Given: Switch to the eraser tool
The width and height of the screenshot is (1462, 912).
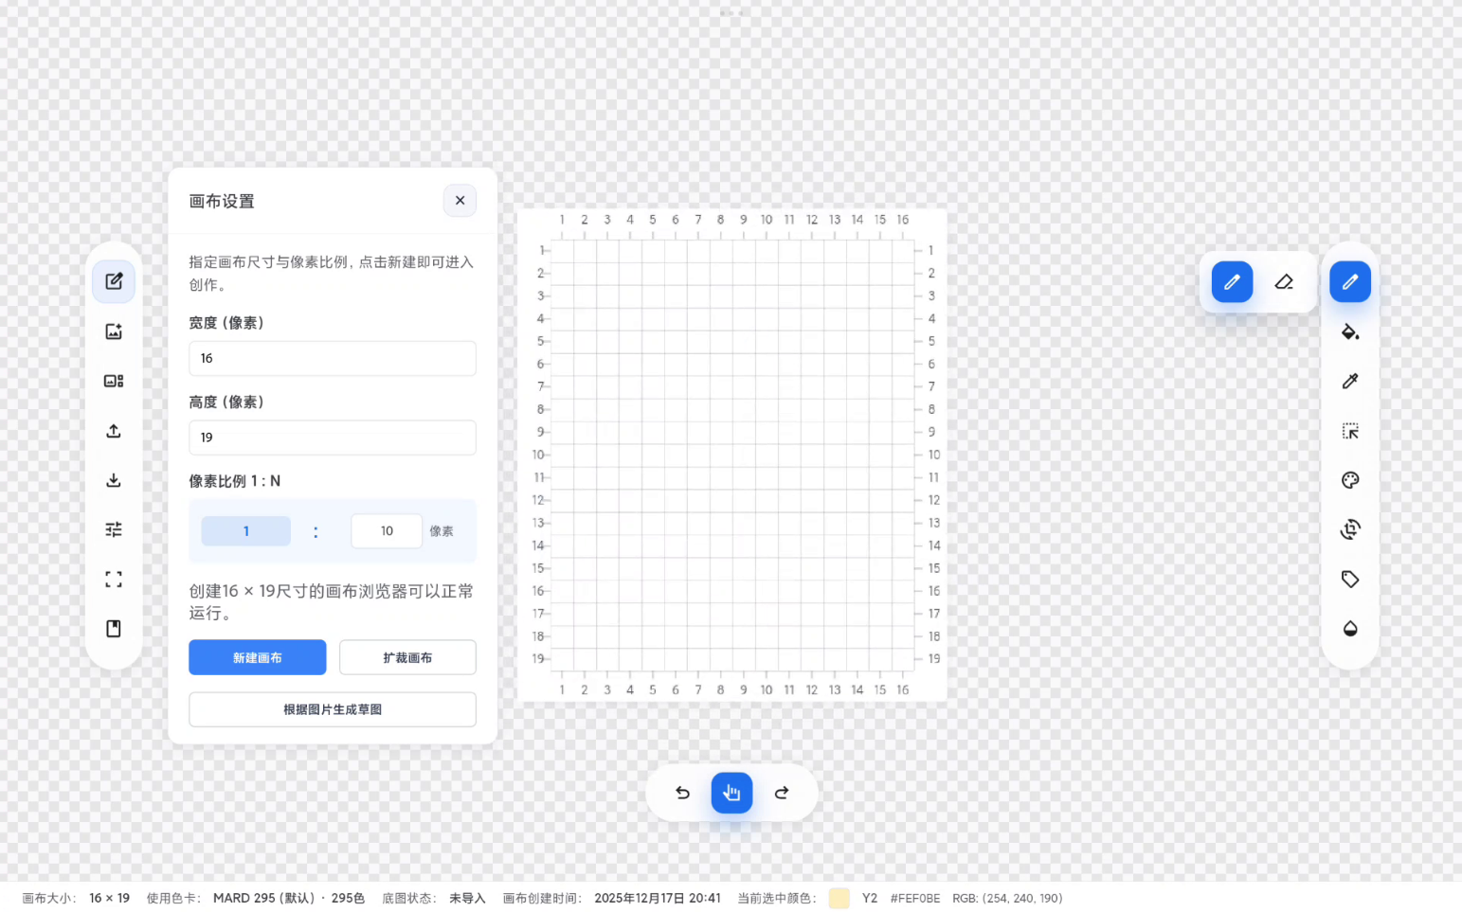Looking at the screenshot, I should click(1284, 282).
